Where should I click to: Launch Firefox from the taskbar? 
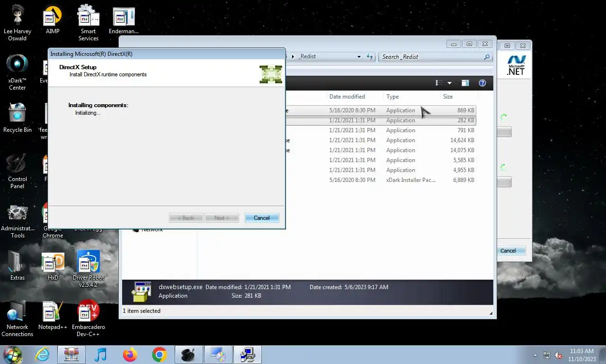point(130,355)
